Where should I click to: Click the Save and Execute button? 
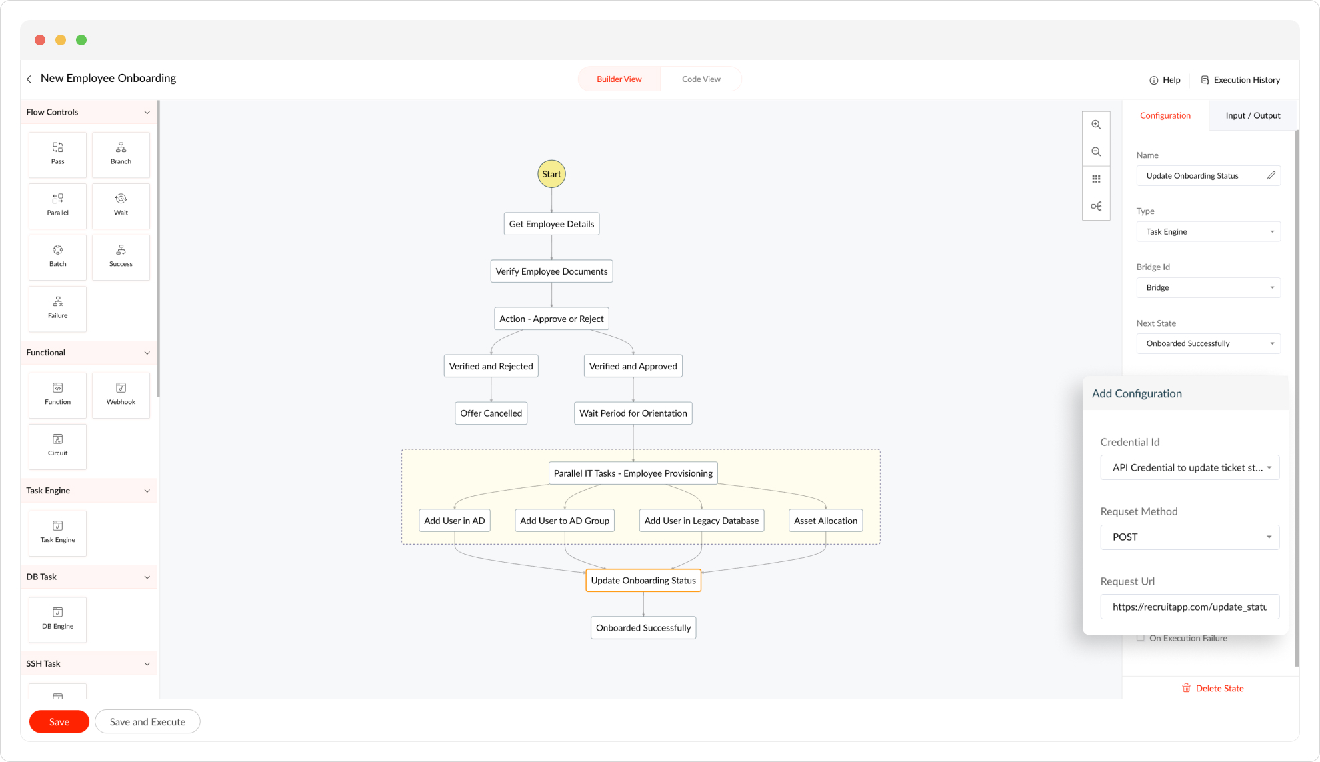coord(147,721)
